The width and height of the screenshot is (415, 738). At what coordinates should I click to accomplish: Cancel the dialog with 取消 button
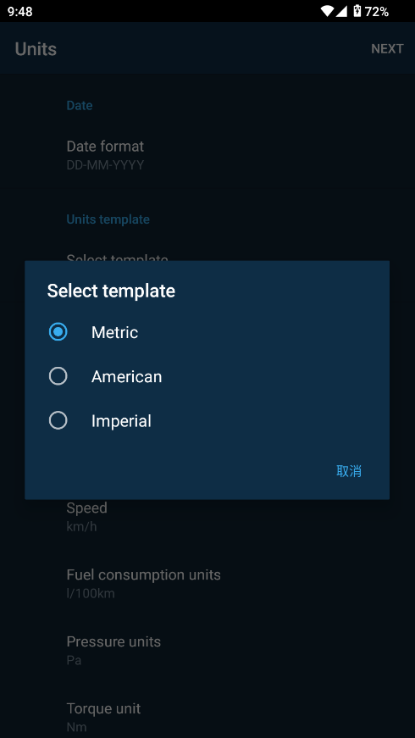point(349,471)
